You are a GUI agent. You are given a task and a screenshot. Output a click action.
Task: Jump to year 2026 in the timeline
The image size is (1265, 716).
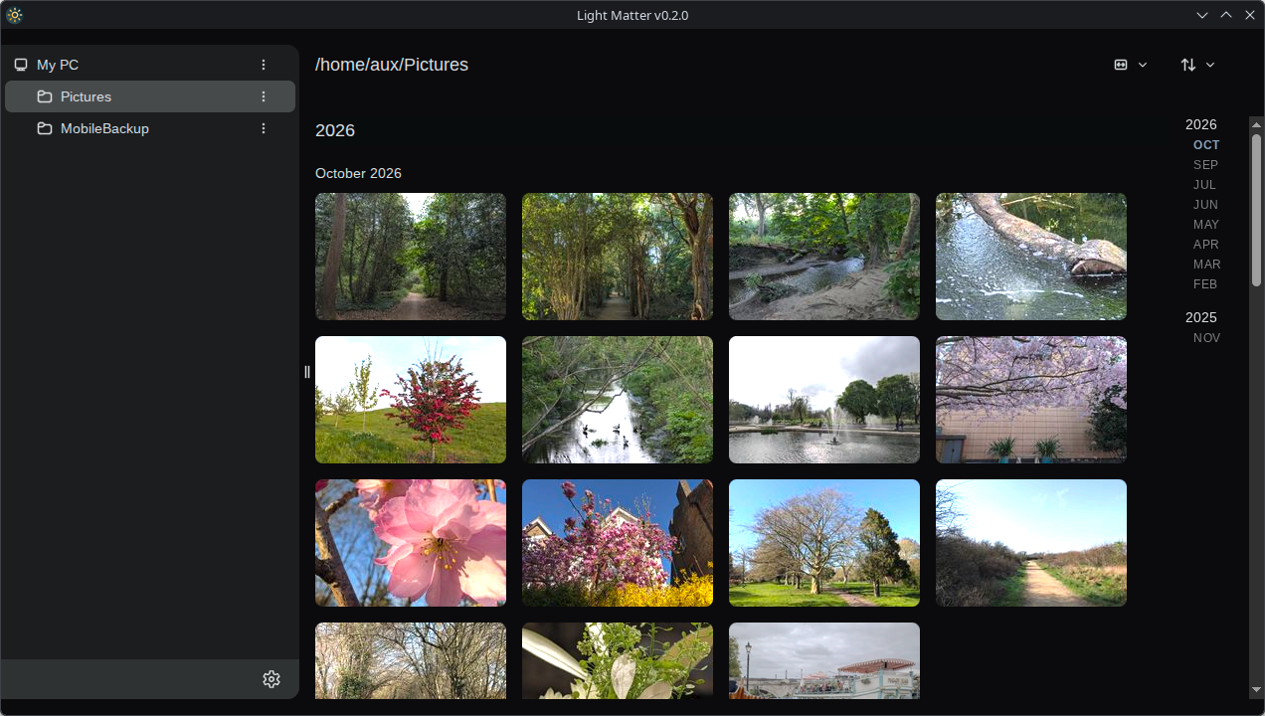coord(1201,124)
